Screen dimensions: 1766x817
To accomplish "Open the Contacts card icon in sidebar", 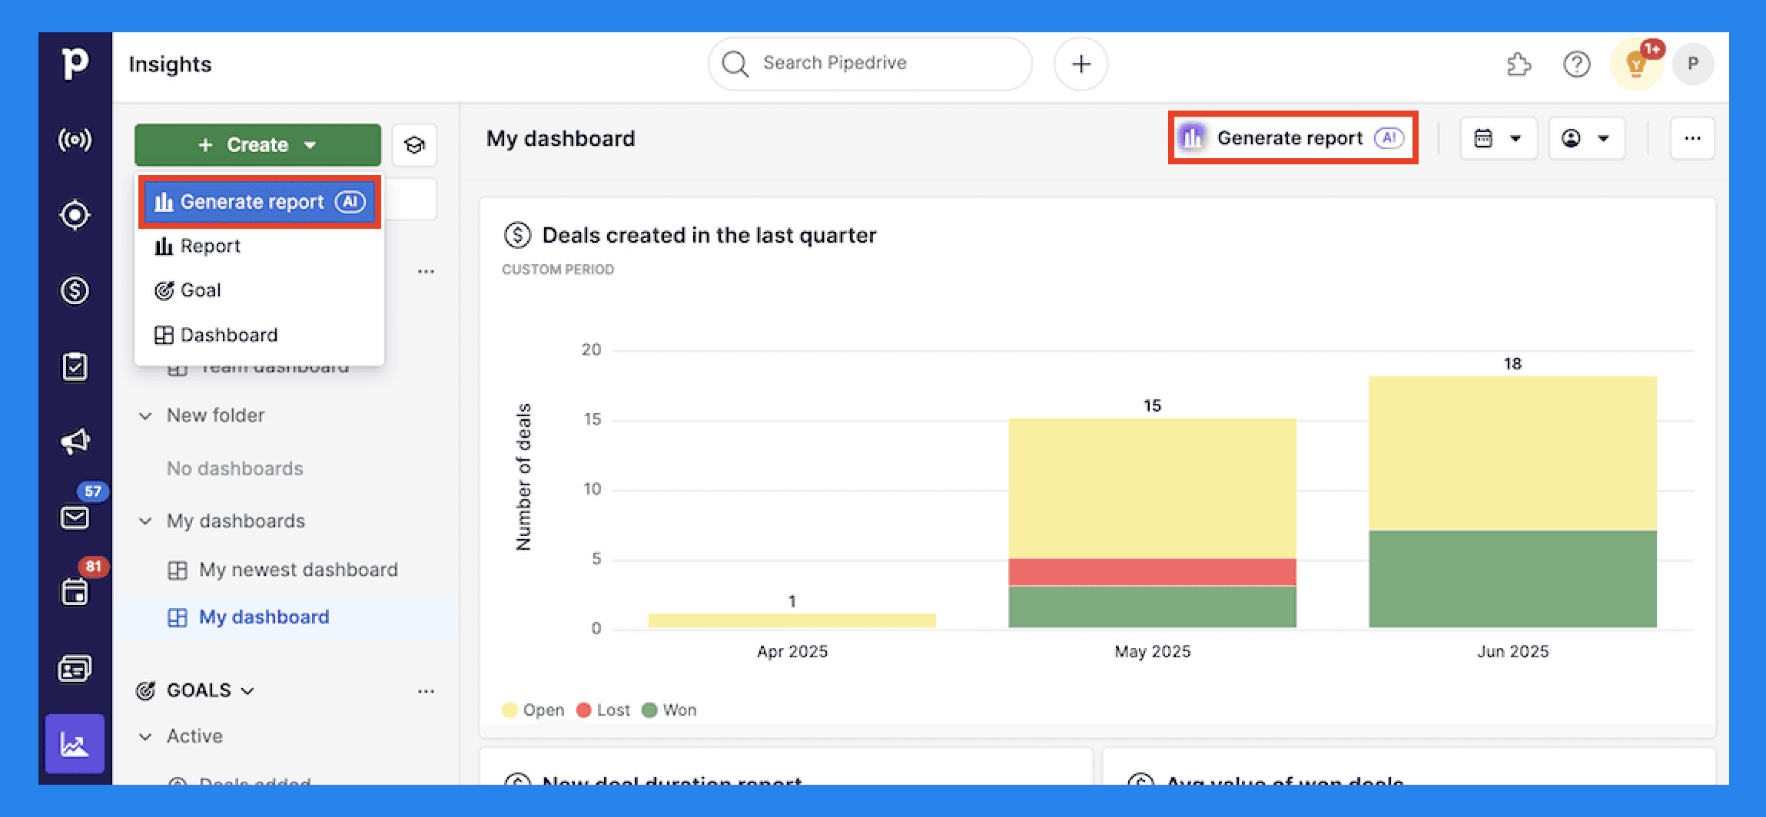I will pos(75,669).
